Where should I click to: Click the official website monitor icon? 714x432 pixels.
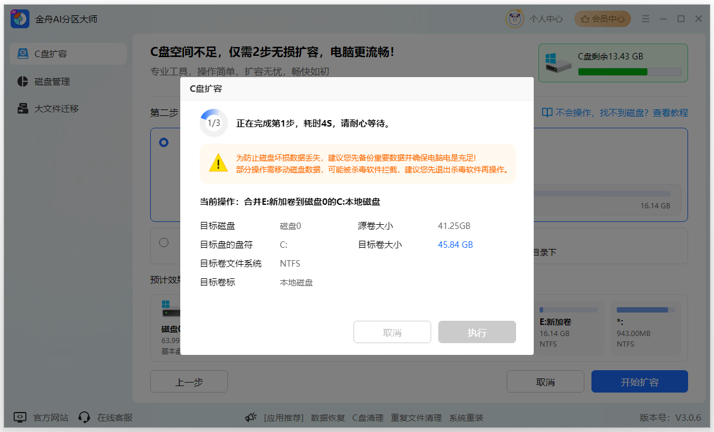pyautogui.click(x=20, y=417)
